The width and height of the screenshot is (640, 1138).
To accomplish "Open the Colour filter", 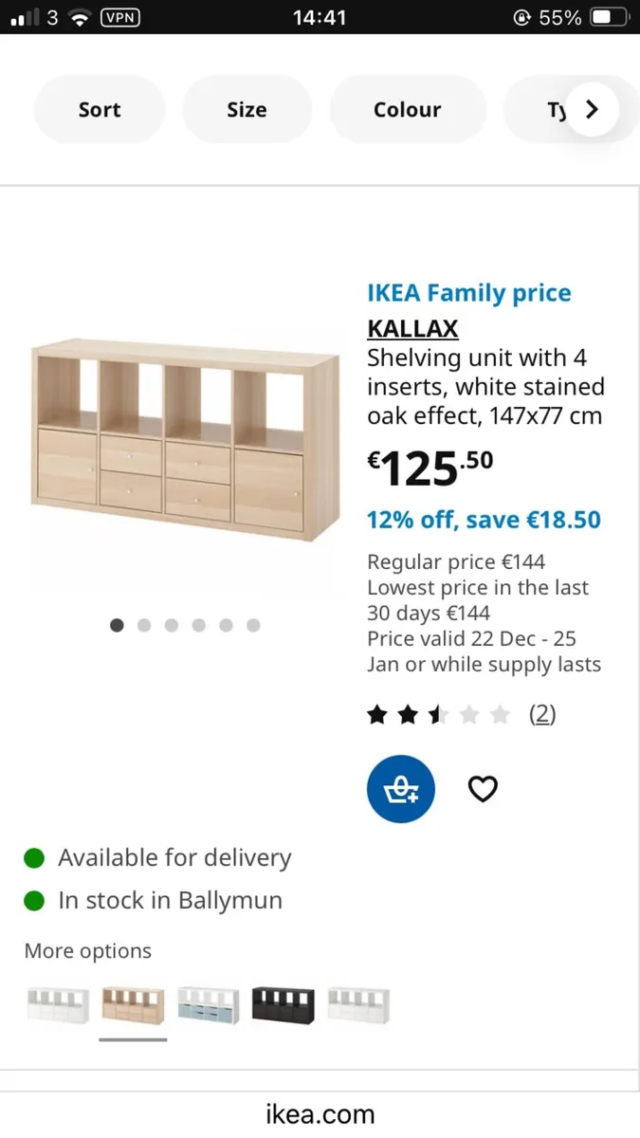I will tap(408, 109).
